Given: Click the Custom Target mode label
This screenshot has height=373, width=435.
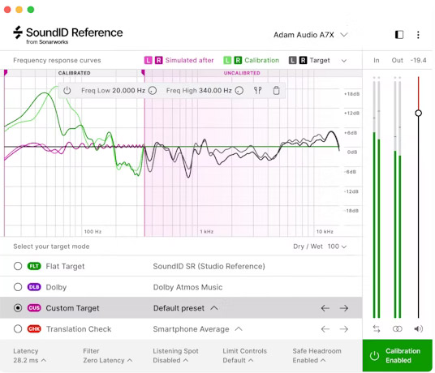Looking at the screenshot, I should click(x=72, y=308).
